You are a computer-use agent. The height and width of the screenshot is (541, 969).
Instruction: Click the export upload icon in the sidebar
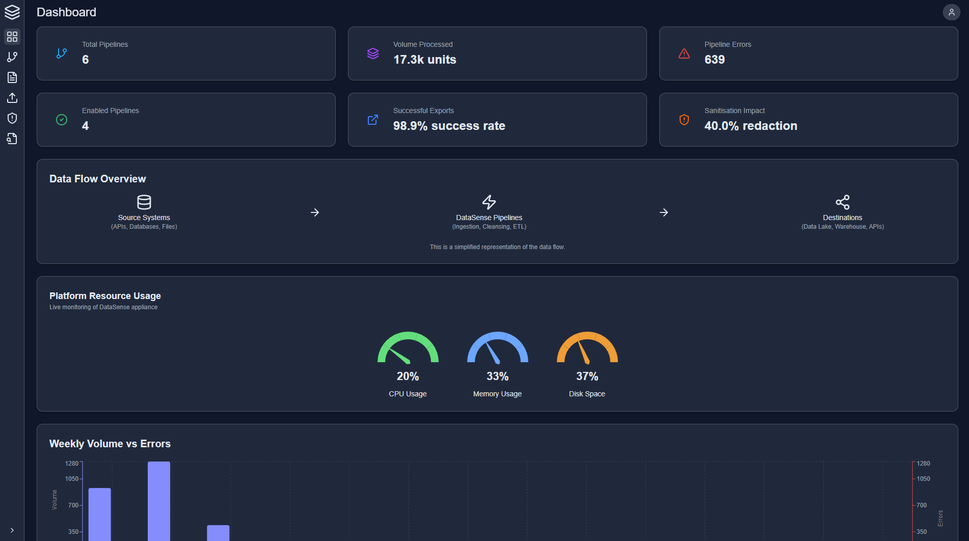pos(12,98)
